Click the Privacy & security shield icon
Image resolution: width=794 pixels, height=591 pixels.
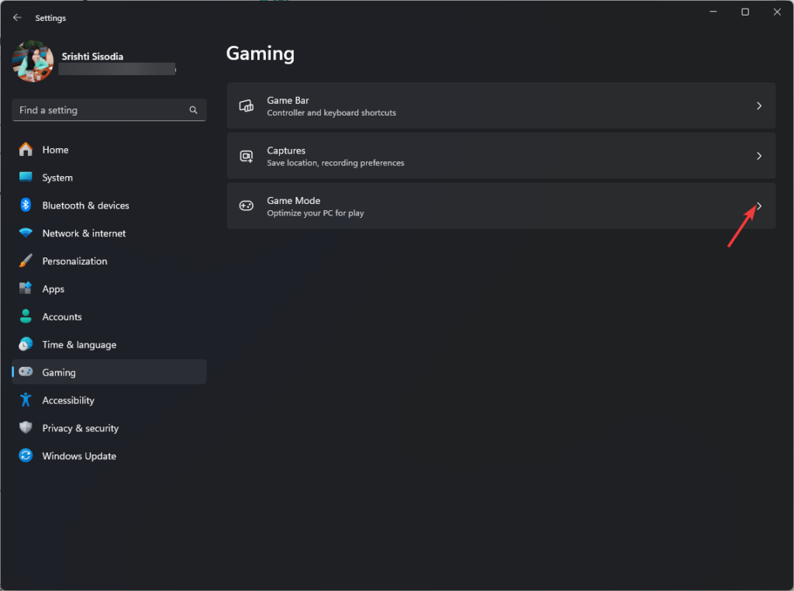pyautogui.click(x=24, y=428)
